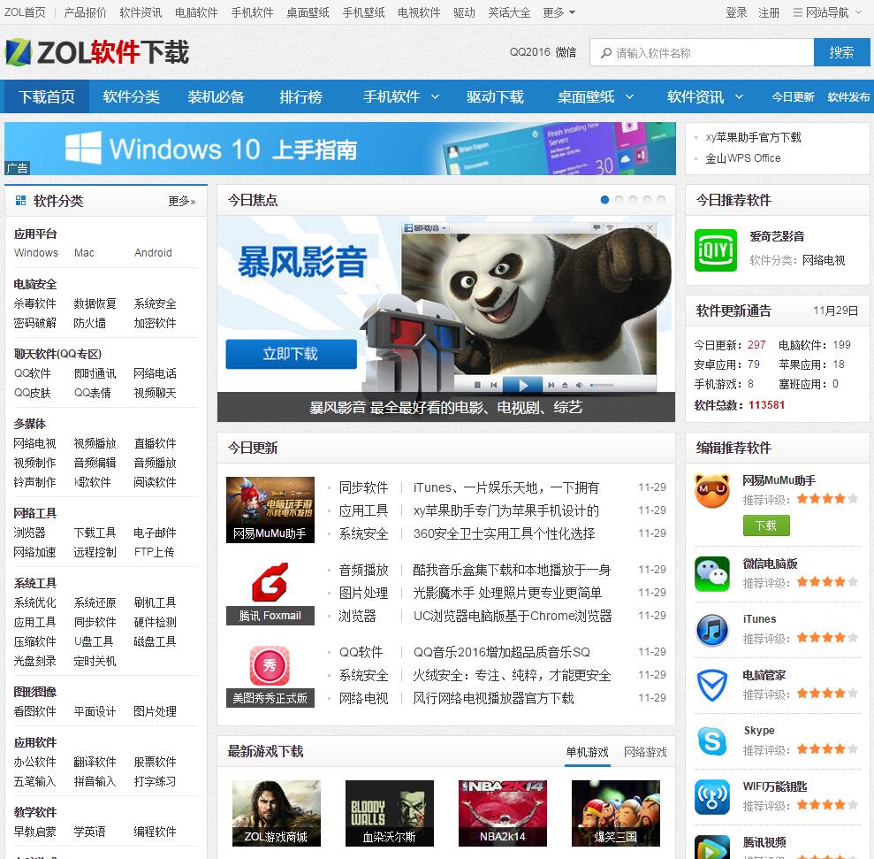Open 酷我音乐盒集下载和本地播放于一身 article

coord(512,570)
